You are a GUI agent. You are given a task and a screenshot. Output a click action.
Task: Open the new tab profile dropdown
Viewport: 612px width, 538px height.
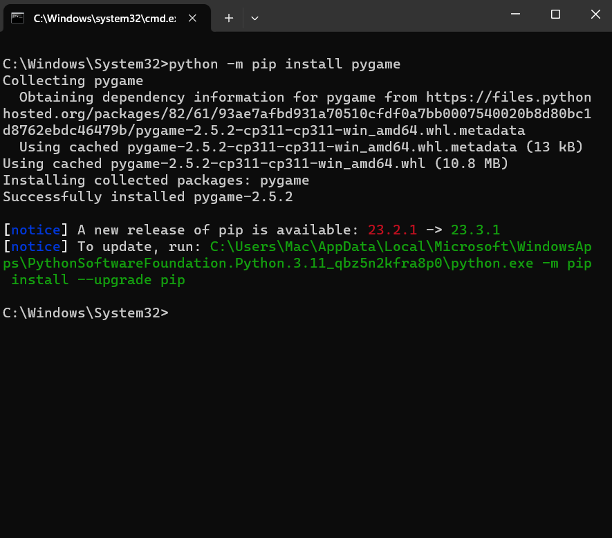[x=254, y=18]
